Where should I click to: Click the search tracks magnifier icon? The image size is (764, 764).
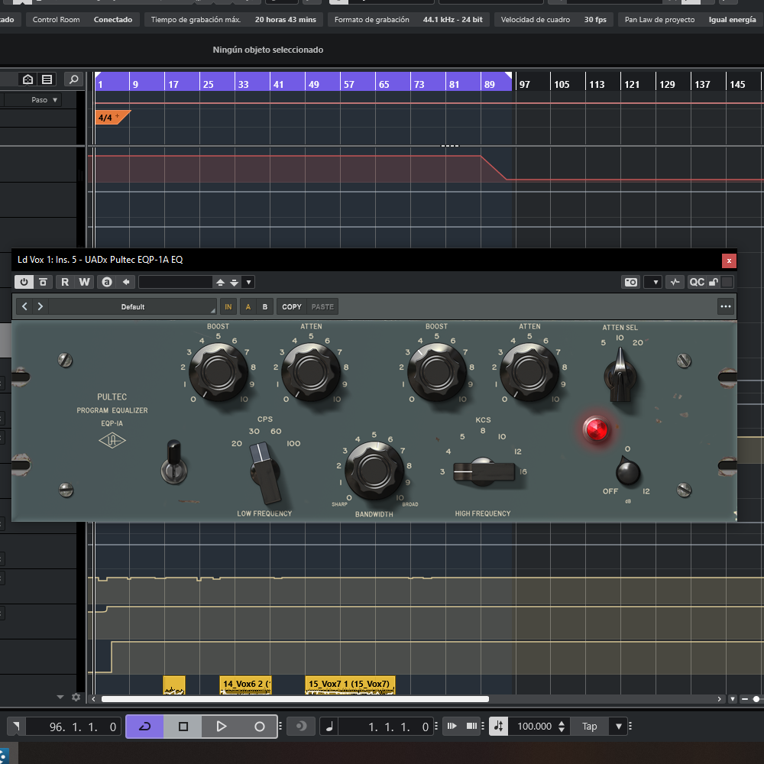73,79
